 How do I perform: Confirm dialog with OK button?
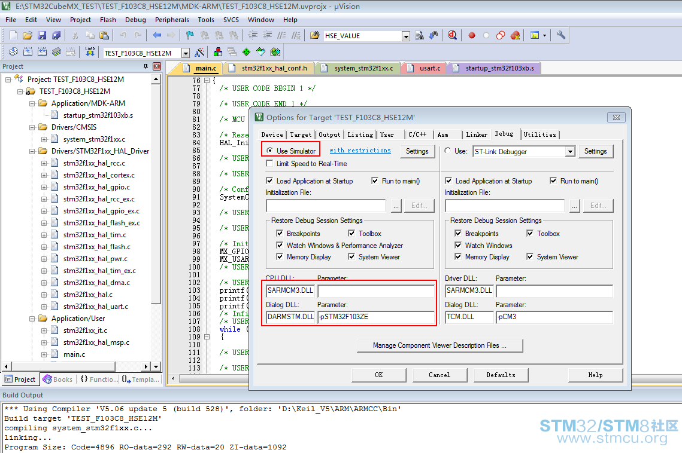pos(379,375)
